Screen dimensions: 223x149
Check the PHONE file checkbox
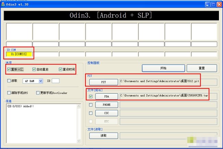pos(91,105)
